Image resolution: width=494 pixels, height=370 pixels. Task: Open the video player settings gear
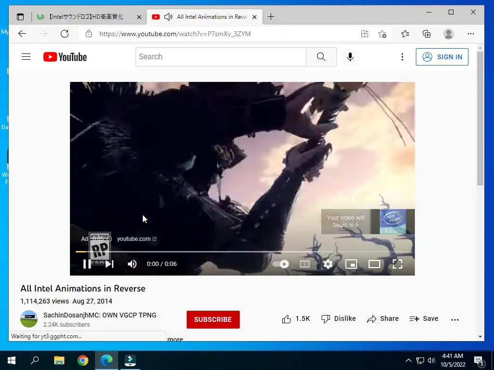coord(328,264)
